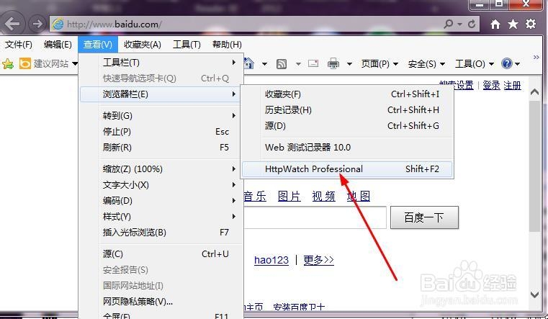Open the 页面(P) dropdown

tap(379, 64)
